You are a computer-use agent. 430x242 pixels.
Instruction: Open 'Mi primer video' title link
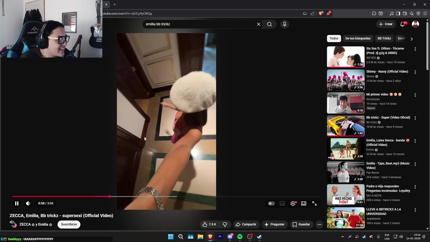[384, 94]
